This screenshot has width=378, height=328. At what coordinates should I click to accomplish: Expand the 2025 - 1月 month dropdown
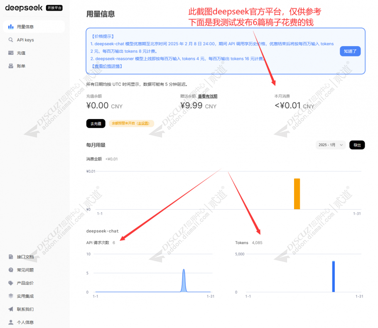pyautogui.click(x=331, y=145)
